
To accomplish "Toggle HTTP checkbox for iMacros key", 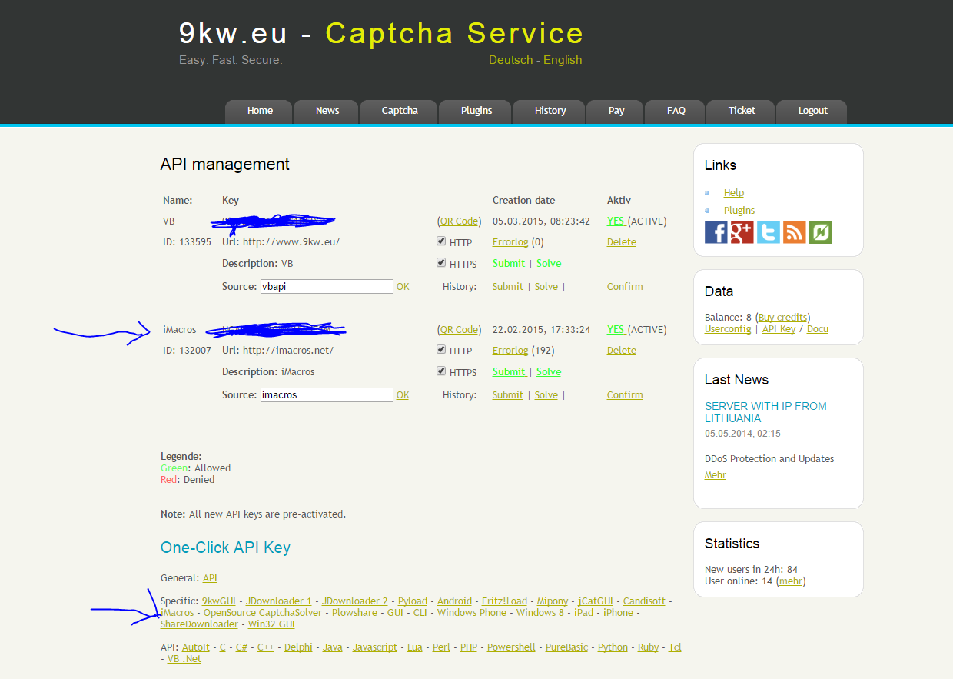I will click(x=441, y=350).
